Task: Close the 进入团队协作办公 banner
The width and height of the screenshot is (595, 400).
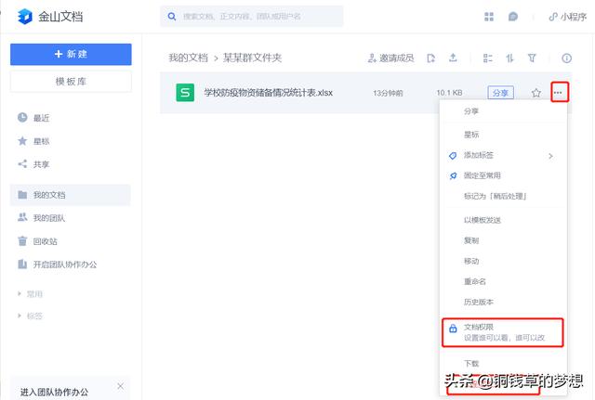Action: [120, 386]
